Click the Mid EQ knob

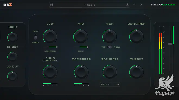coord(81,36)
